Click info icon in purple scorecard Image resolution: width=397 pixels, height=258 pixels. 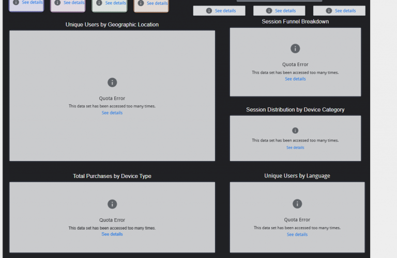click(x=16, y=2)
